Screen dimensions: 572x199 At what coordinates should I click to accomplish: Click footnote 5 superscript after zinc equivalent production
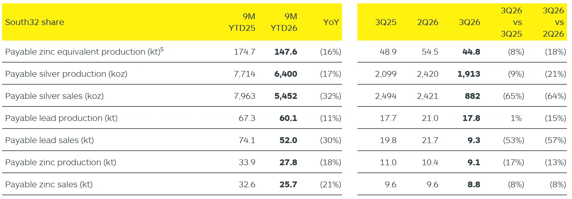coord(162,49)
